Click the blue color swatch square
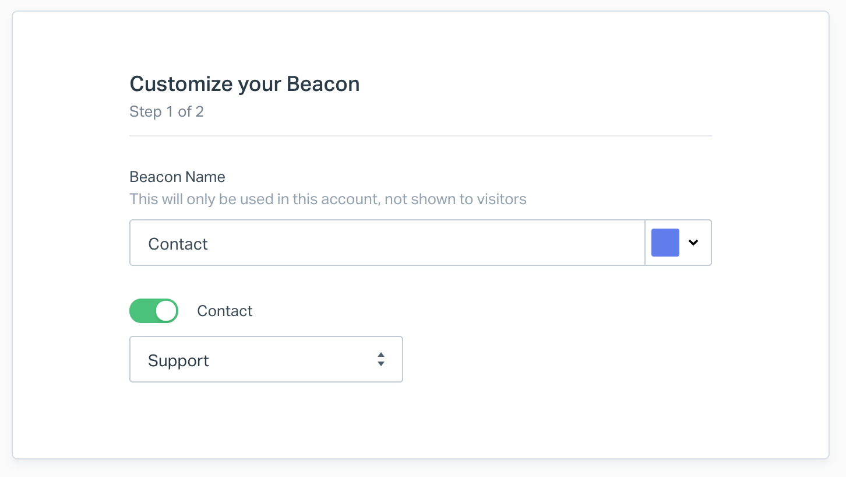The image size is (846, 477). tap(665, 243)
